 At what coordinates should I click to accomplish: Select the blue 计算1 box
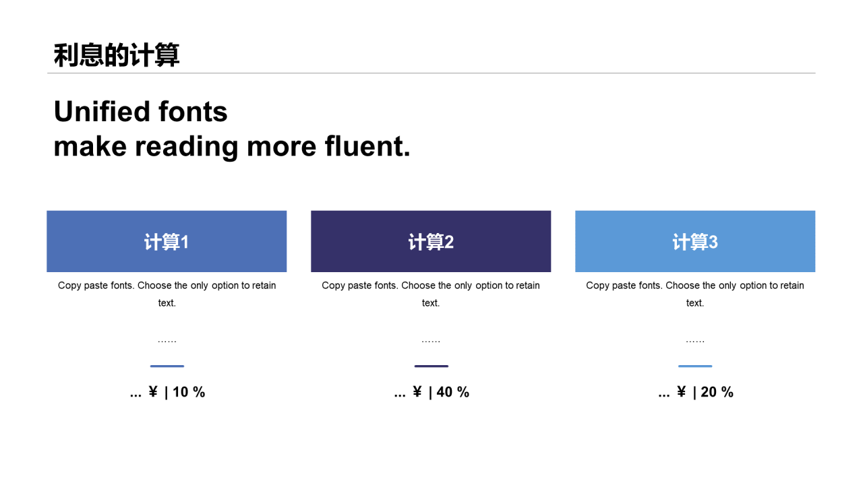pyautogui.click(x=167, y=241)
